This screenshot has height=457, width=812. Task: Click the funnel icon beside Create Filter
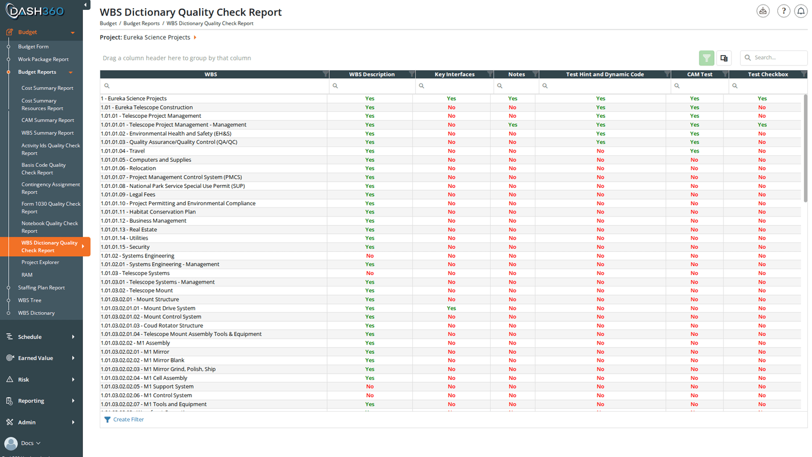(x=107, y=419)
